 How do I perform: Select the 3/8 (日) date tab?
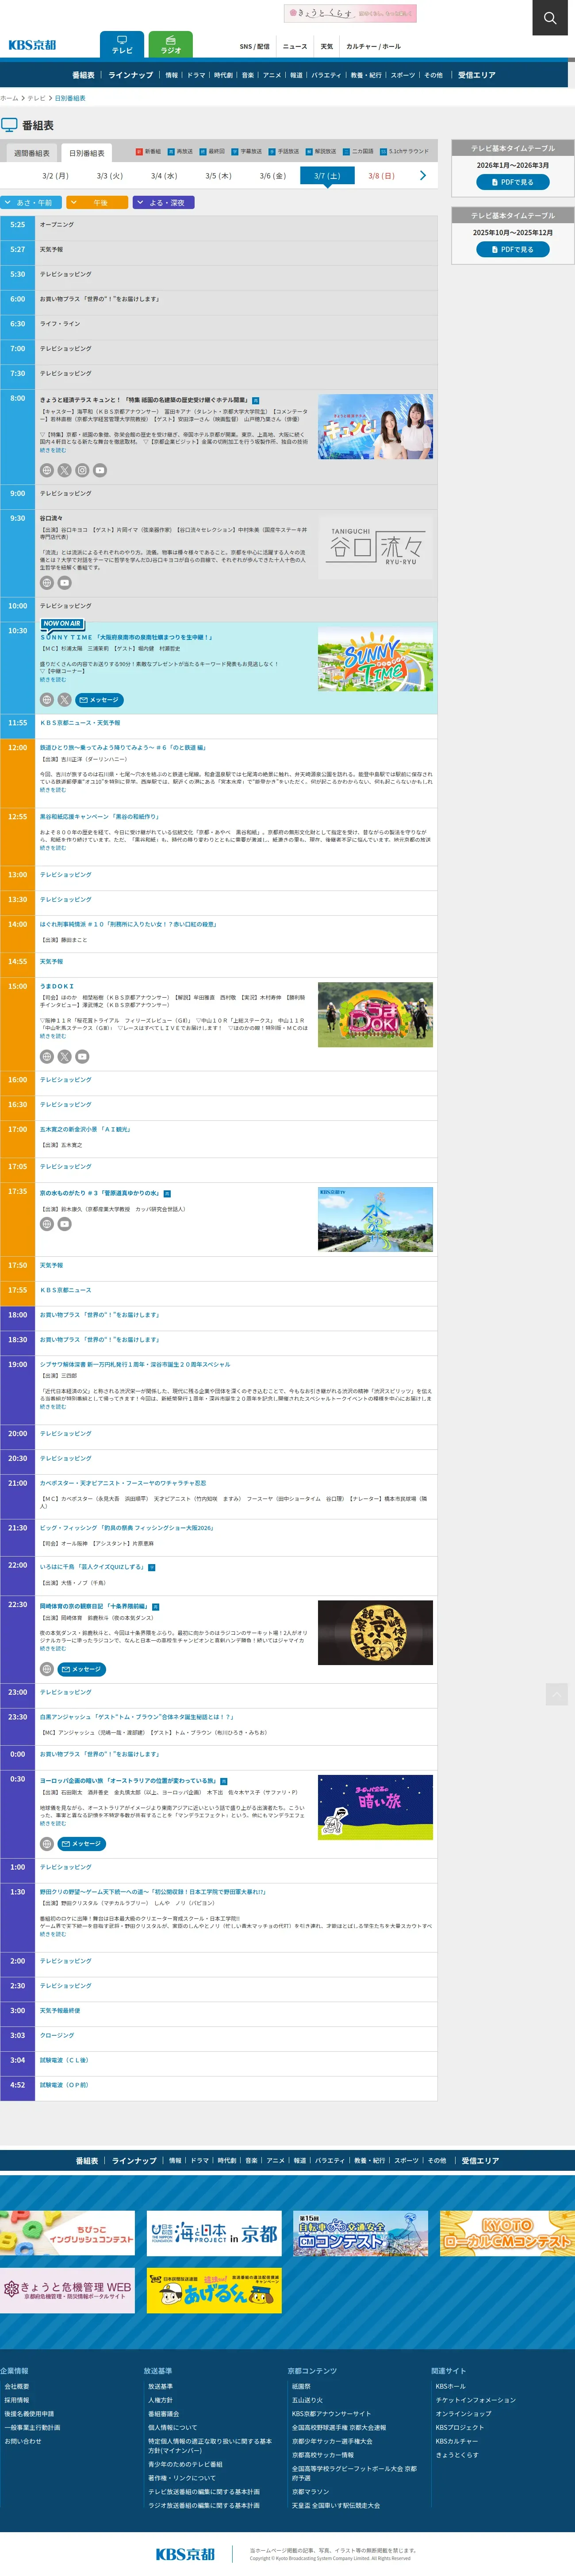[x=381, y=176]
